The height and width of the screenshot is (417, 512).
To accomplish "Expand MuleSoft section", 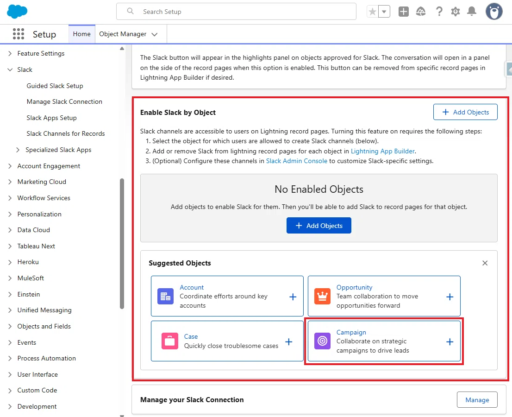I will point(10,278).
